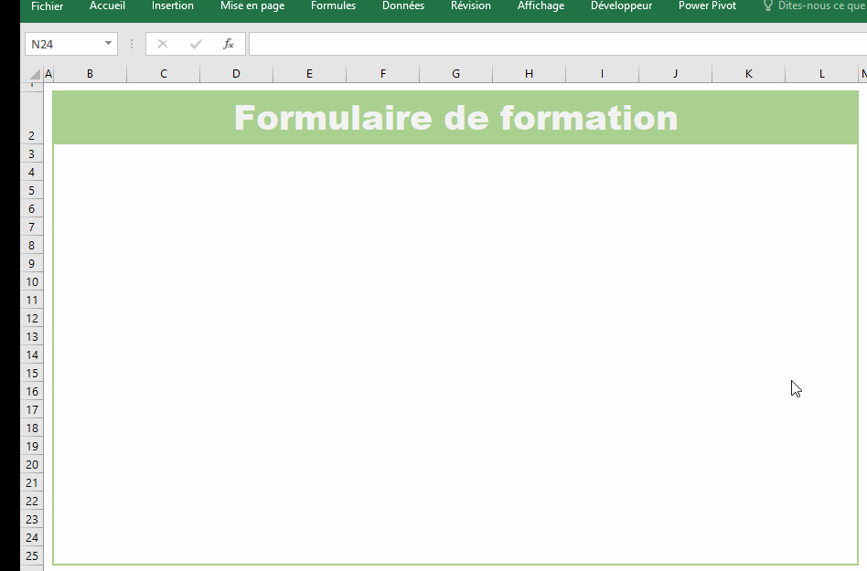Select row 16 header
867x571 pixels.
pos(32,391)
